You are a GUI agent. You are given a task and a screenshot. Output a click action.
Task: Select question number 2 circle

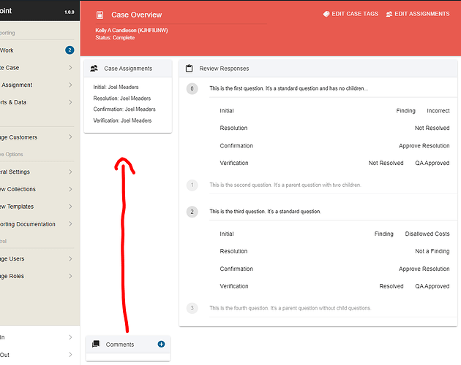coord(192,212)
